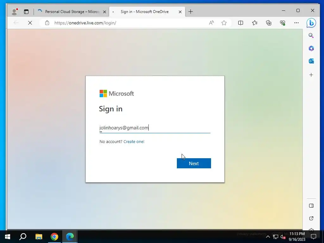Open the tab actions menu icon
The height and width of the screenshot is (243, 324).
click(x=26, y=12)
